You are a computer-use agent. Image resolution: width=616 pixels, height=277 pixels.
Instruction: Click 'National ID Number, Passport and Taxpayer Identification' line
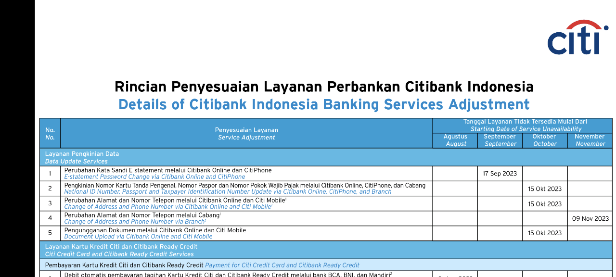tap(228, 192)
